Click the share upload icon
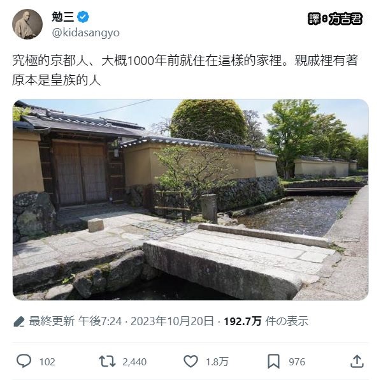 pos(357,362)
